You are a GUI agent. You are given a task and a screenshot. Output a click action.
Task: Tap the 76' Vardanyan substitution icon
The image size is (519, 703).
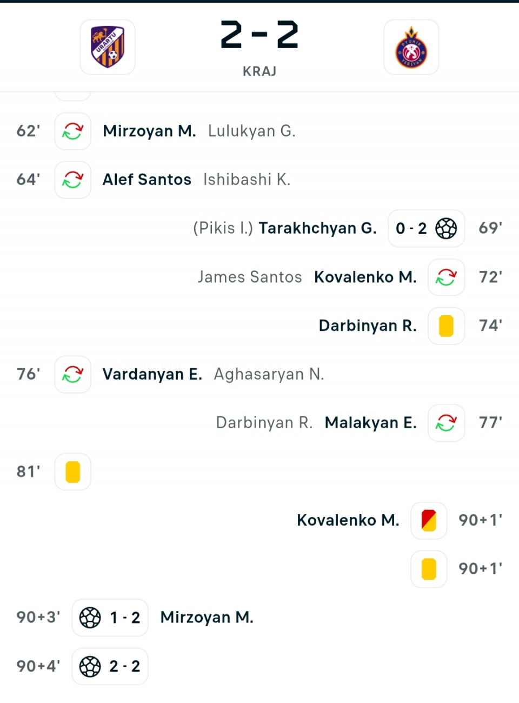(72, 374)
